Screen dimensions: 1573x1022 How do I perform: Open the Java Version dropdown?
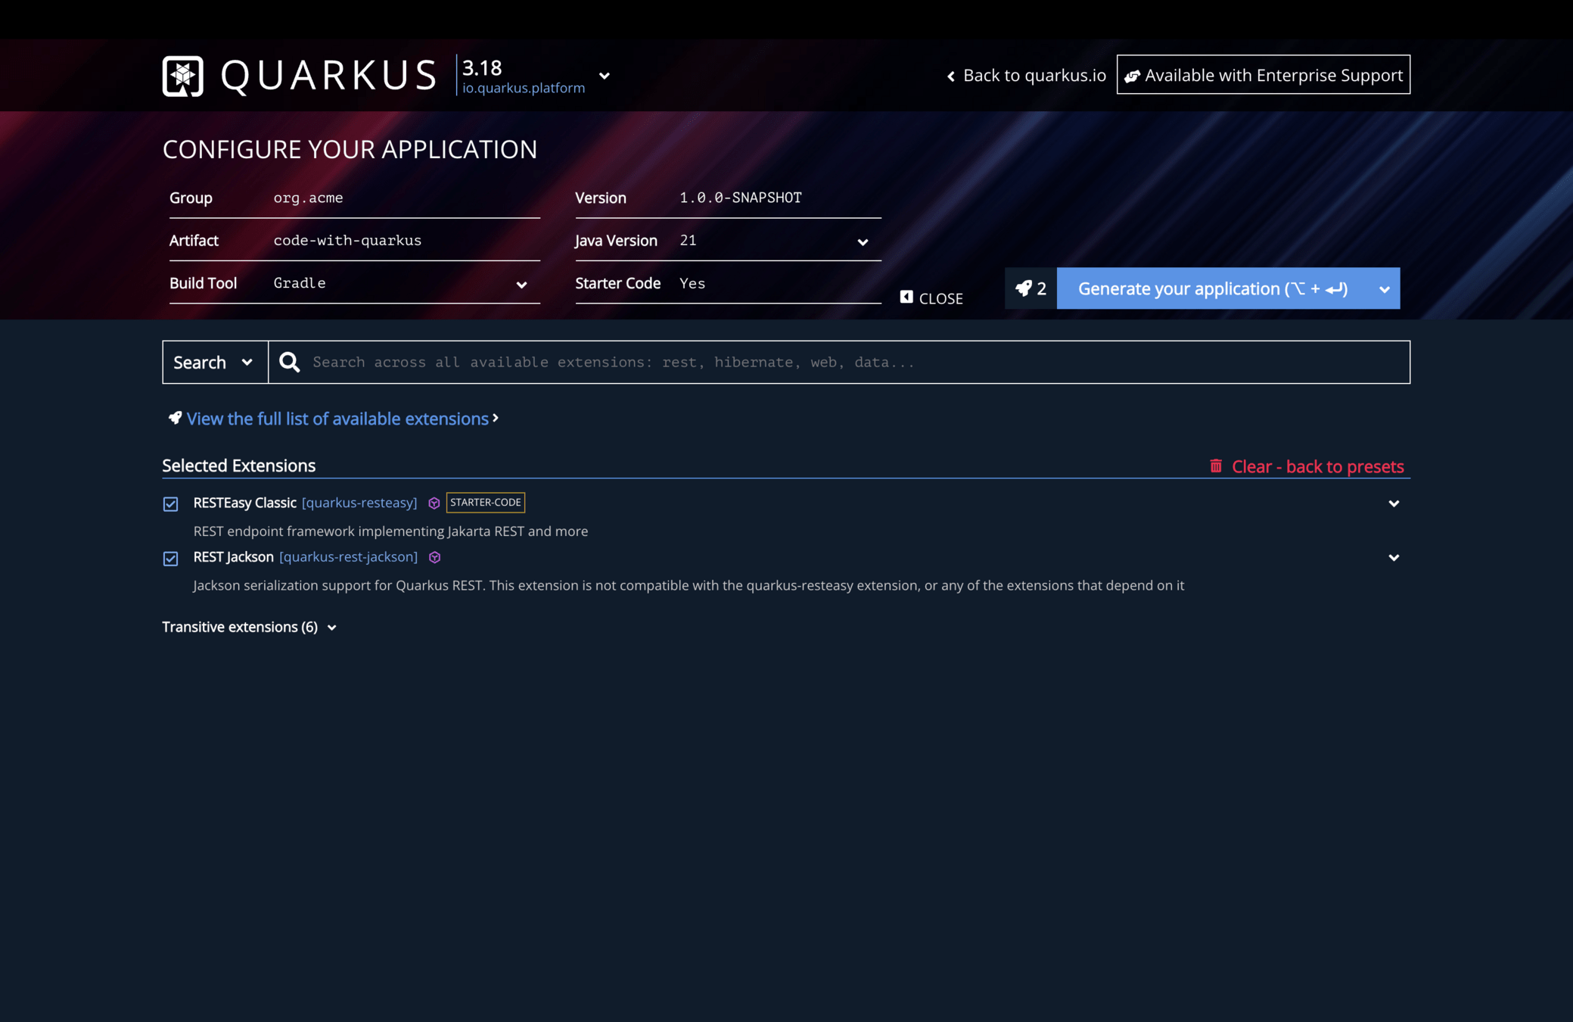[x=862, y=242]
